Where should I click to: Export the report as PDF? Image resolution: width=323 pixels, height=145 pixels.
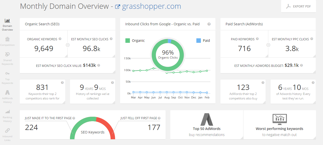[x=298, y=6]
